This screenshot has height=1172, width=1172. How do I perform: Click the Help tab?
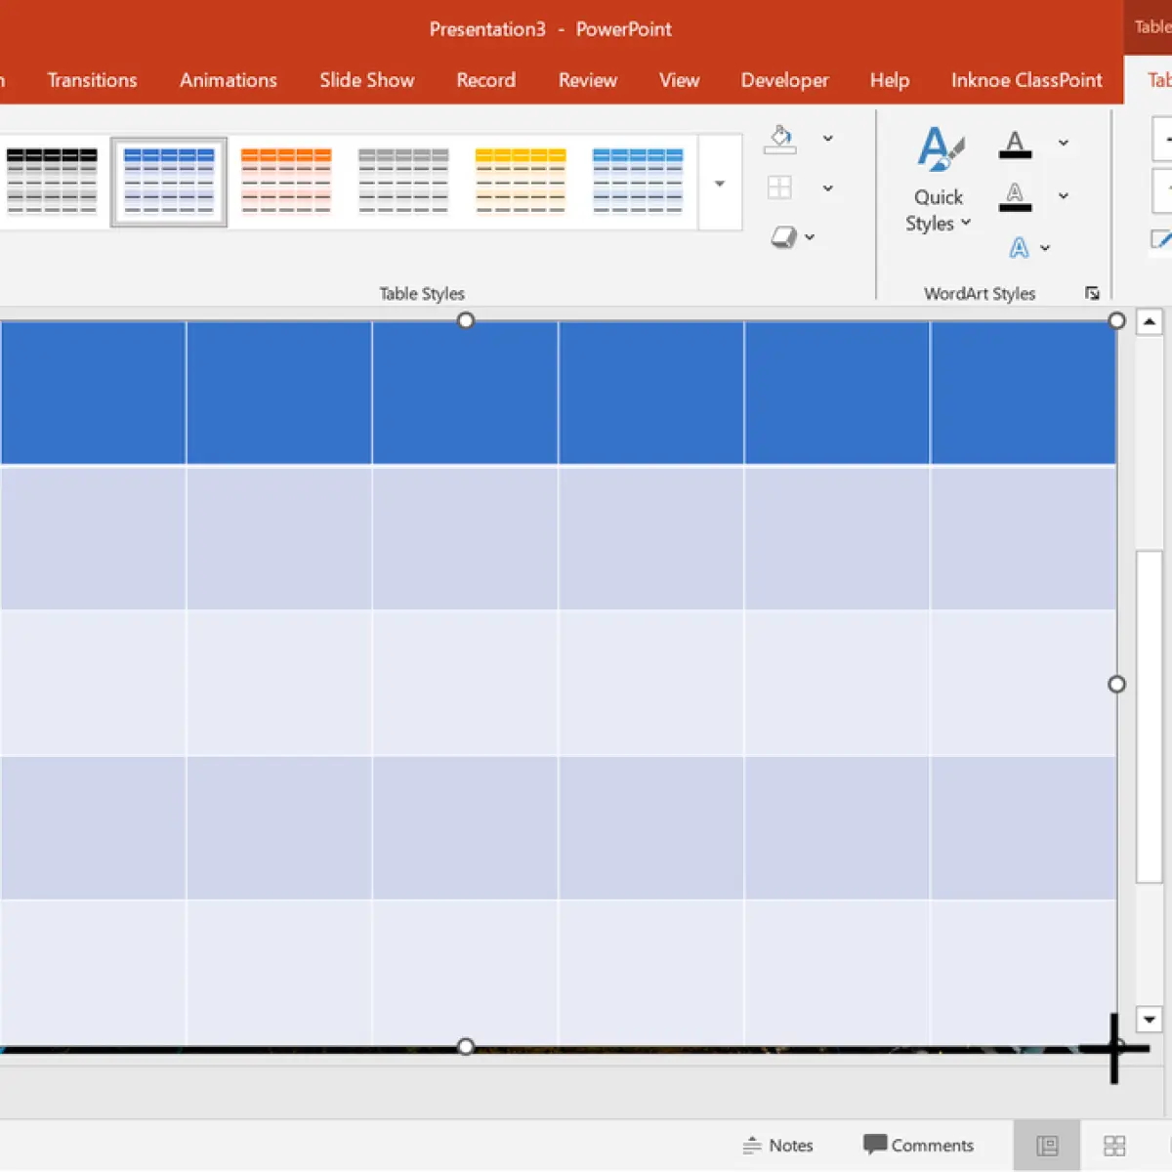889,80
